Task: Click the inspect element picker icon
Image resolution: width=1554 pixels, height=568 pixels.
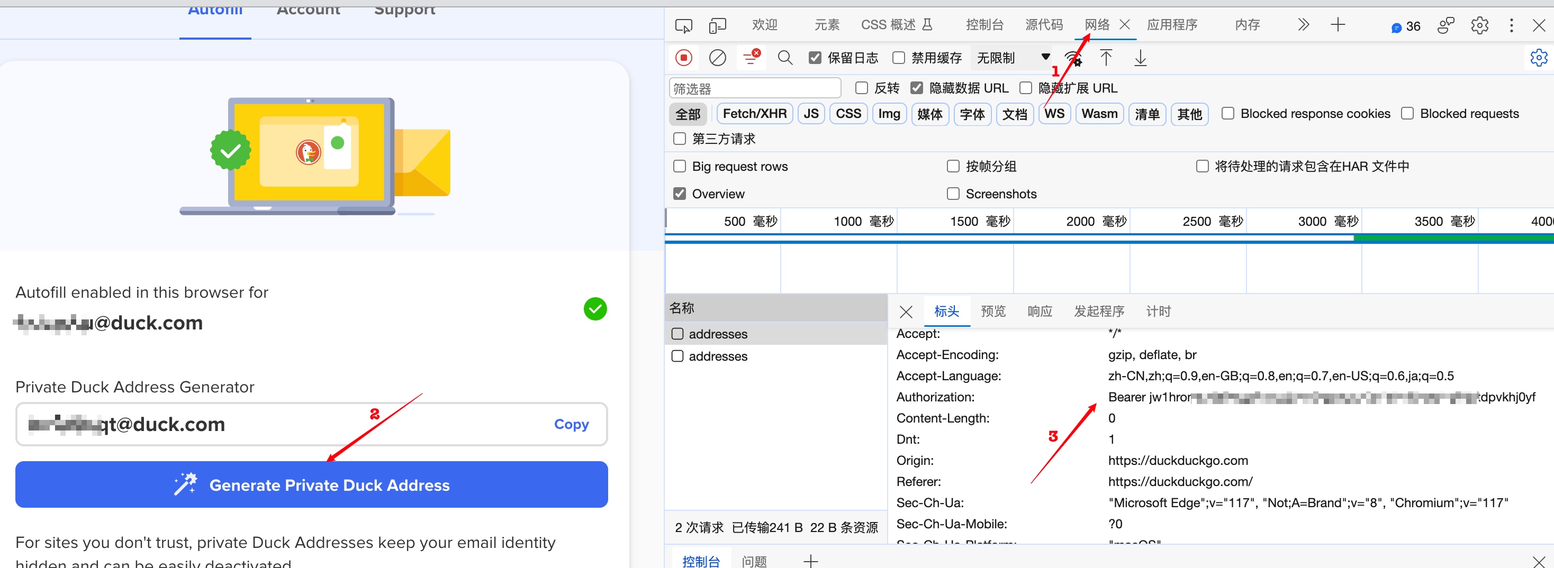Action: pos(683,25)
